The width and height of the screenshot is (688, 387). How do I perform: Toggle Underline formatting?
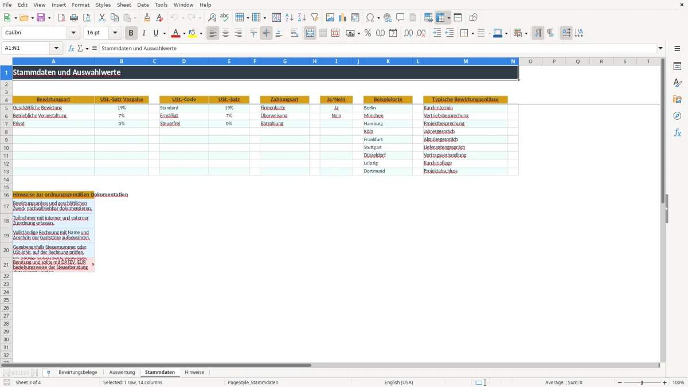click(x=155, y=33)
